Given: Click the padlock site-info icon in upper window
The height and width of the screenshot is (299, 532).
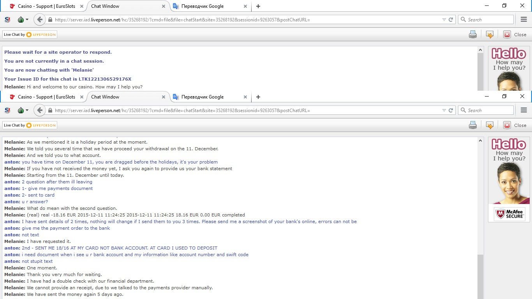Looking at the screenshot, I should coord(50,19).
